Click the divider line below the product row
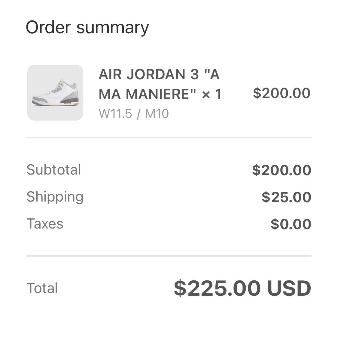338x347 pixels. (169, 137)
